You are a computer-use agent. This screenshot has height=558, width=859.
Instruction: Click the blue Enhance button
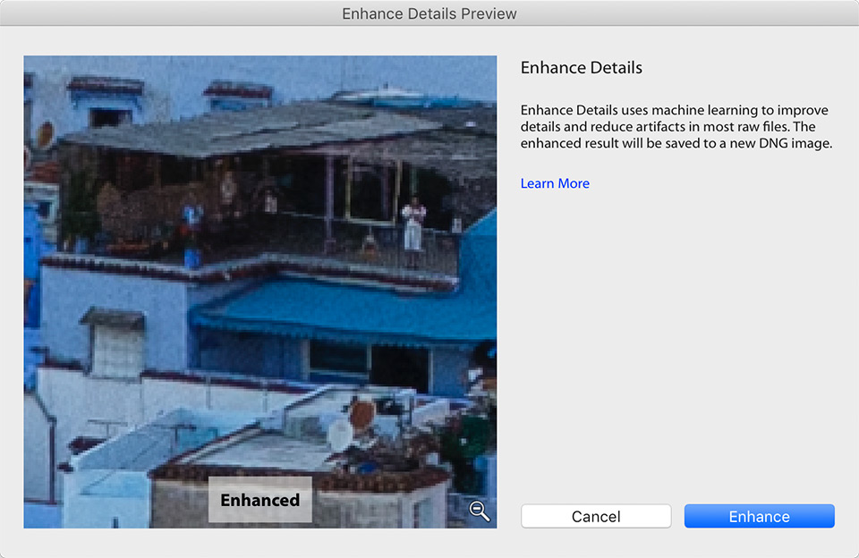coord(760,516)
